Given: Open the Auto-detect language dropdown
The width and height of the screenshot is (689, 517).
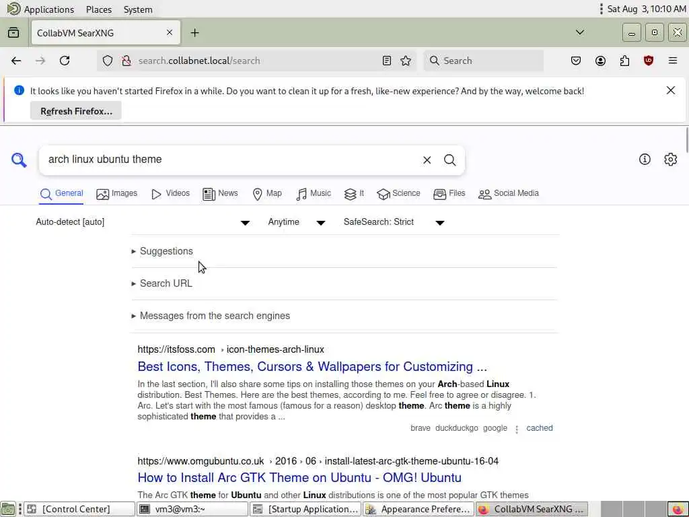Looking at the screenshot, I should [143, 222].
